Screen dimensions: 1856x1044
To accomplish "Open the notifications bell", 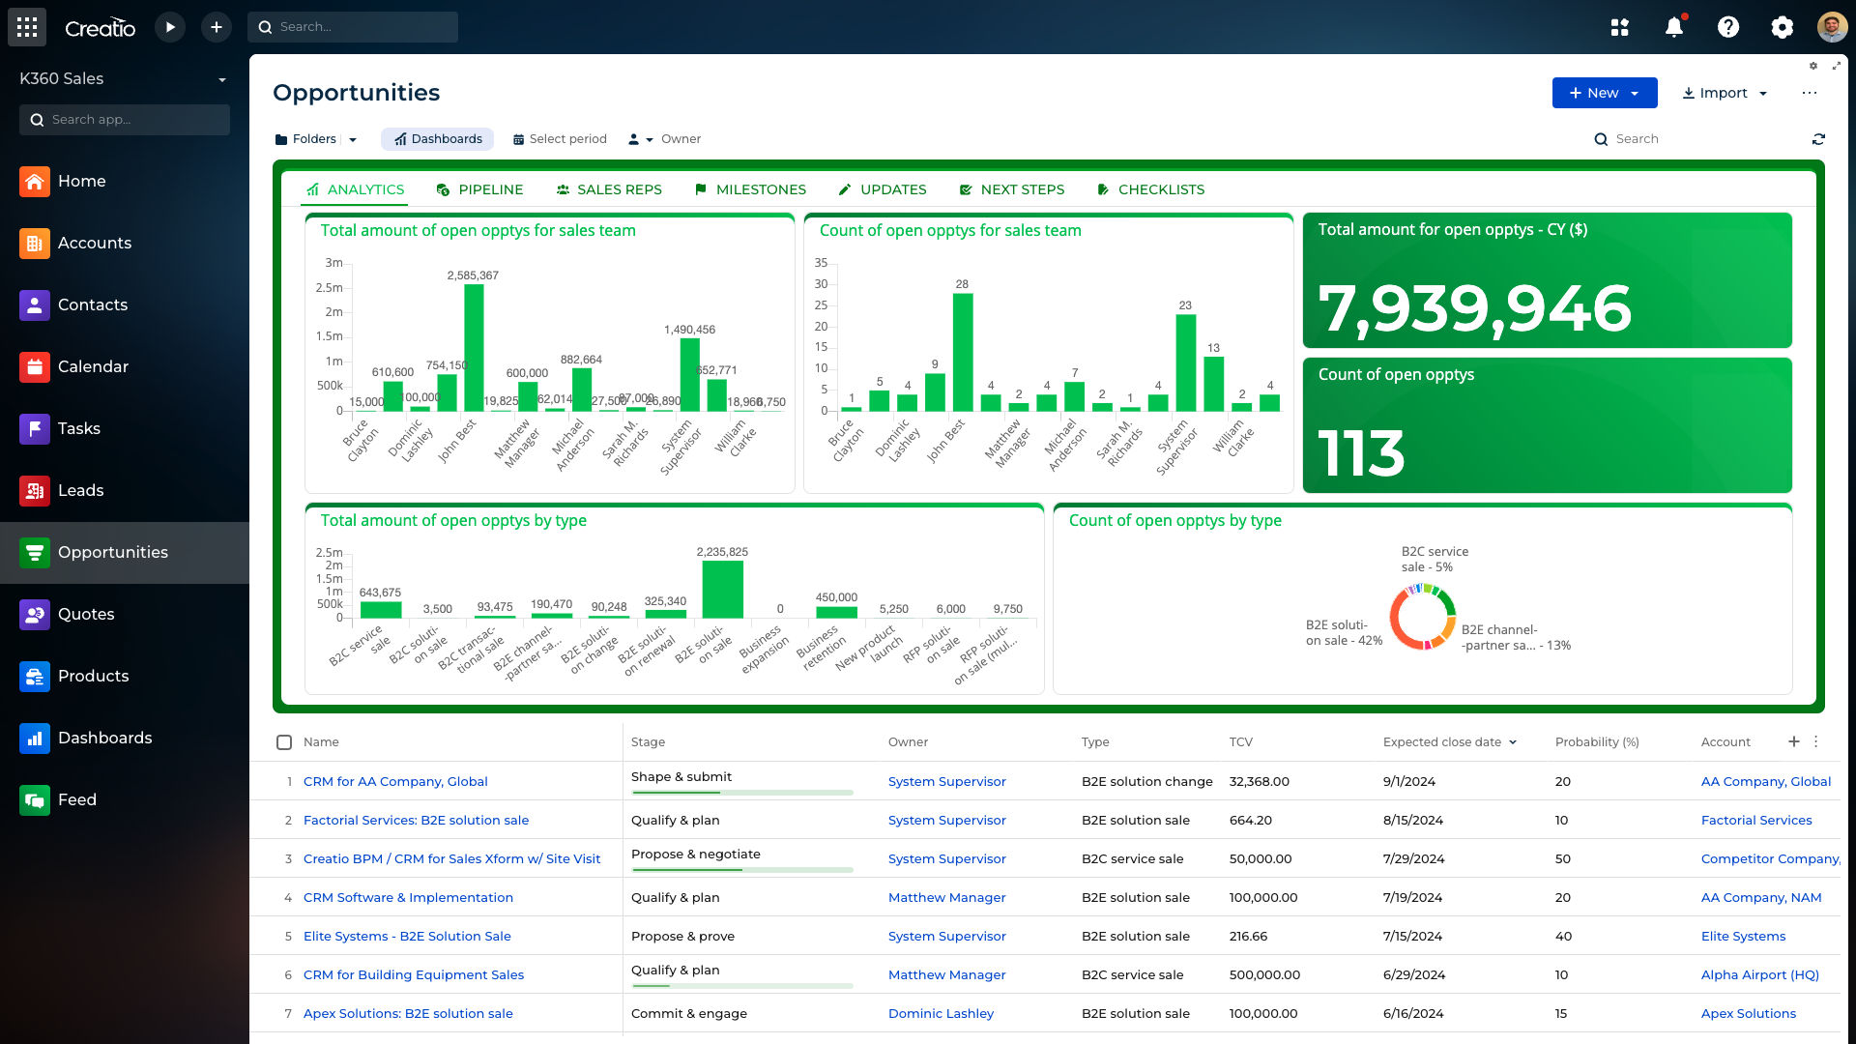I will [x=1674, y=27].
